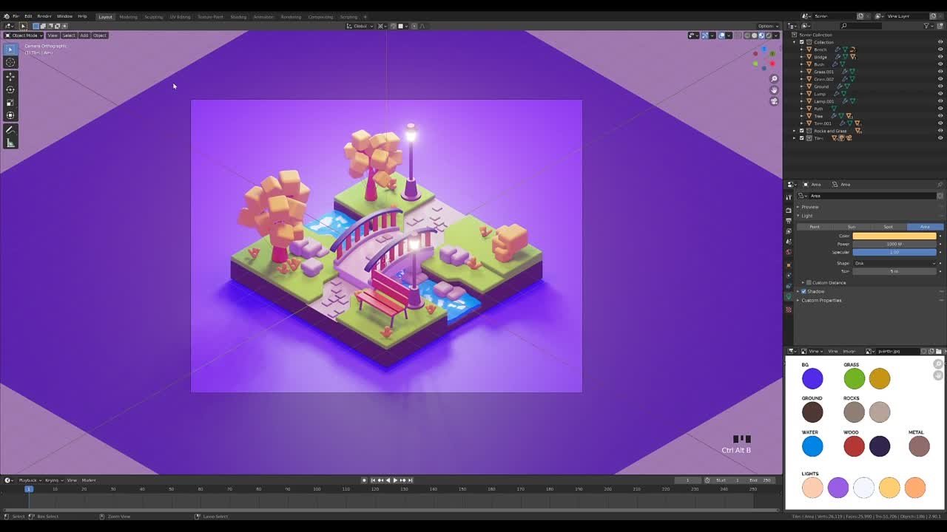Click the viewport zoom magnifier icon

(x=774, y=79)
